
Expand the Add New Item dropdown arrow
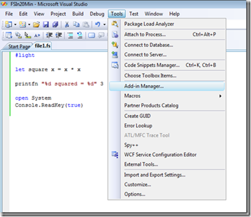29,25
